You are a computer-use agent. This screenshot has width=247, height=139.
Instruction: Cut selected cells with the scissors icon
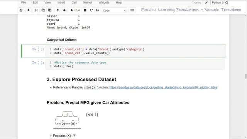pos(36,10)
